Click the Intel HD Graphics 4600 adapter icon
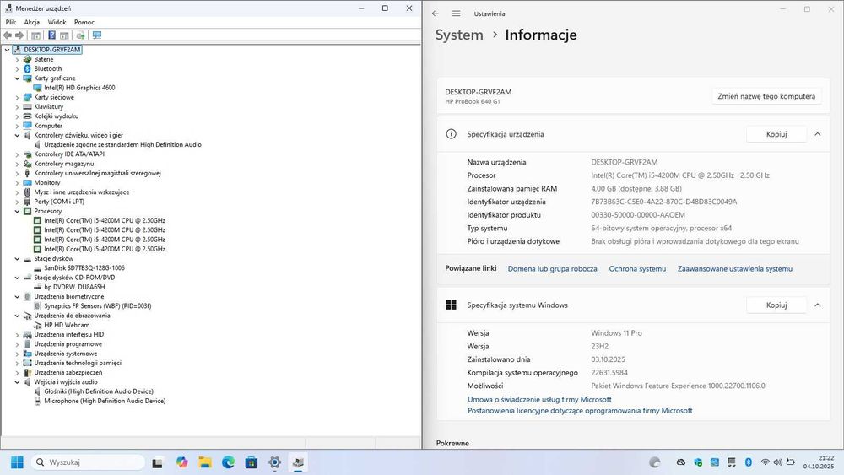Screen dimensions: 844x475 [x=38, y=88]
